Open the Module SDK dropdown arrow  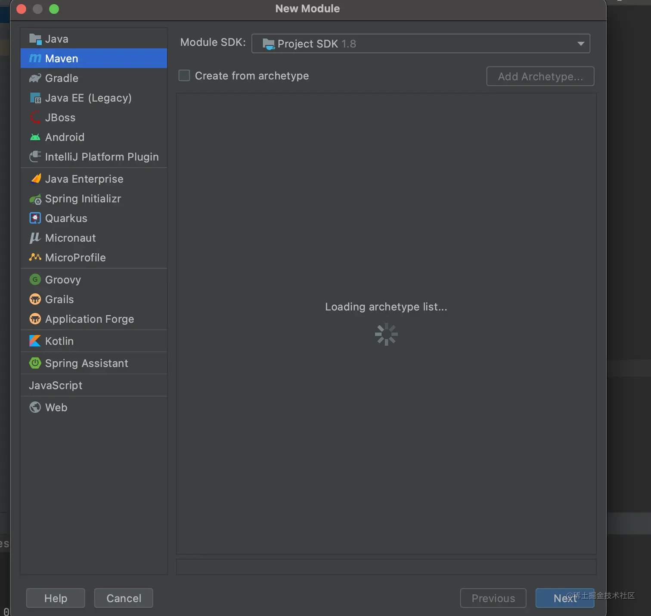coord(581,44)
